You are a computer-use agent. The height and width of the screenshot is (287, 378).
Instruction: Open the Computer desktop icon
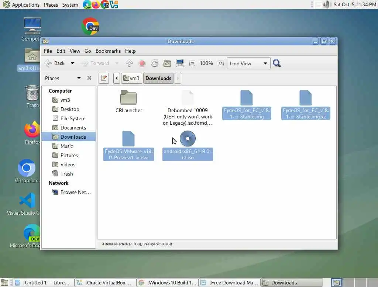[x=32, y=30]
